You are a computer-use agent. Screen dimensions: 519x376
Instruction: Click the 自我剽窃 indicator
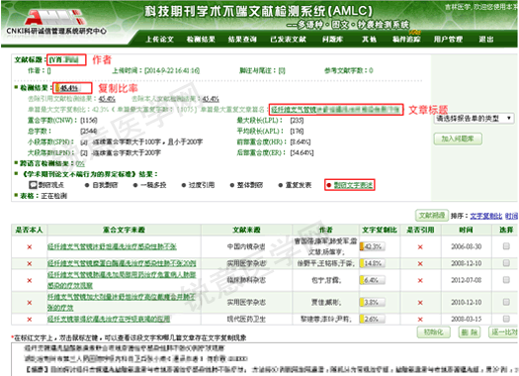pos(101,185)
